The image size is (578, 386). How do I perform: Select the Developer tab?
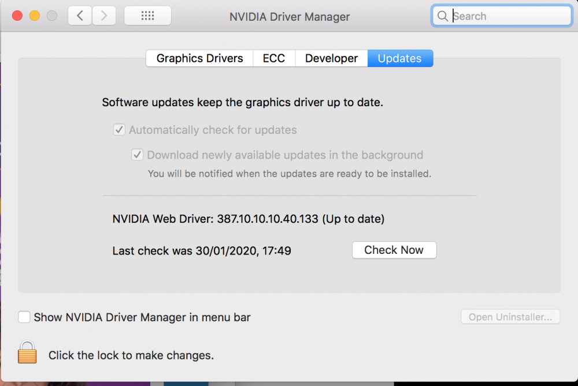tap(331, 58)
